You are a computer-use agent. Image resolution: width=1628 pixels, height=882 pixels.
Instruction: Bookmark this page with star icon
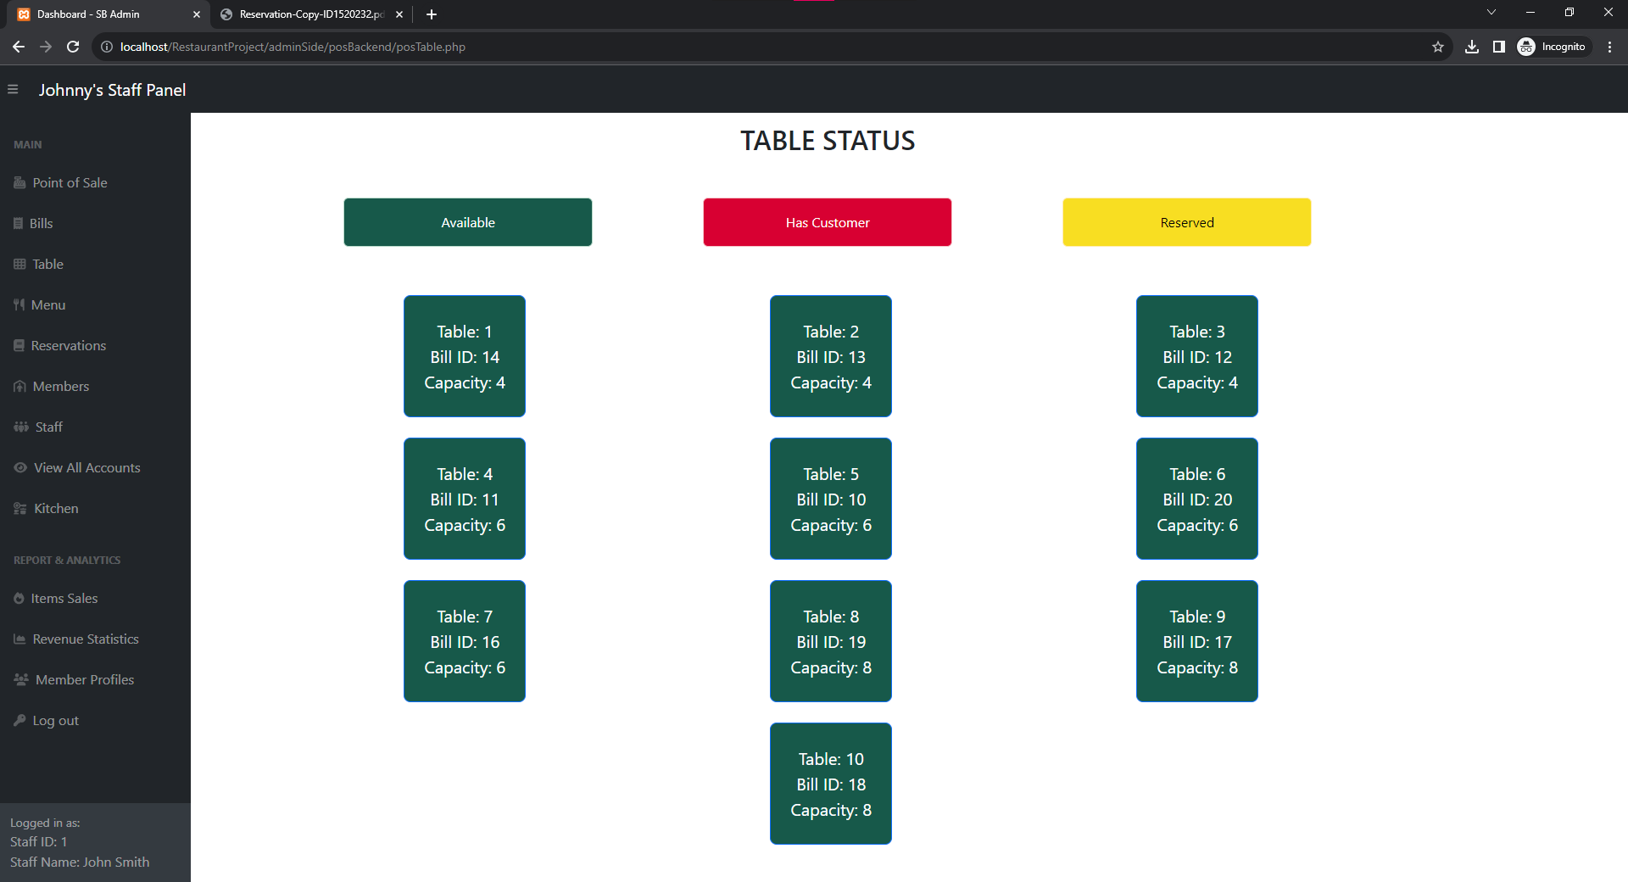pos(1437,47)
